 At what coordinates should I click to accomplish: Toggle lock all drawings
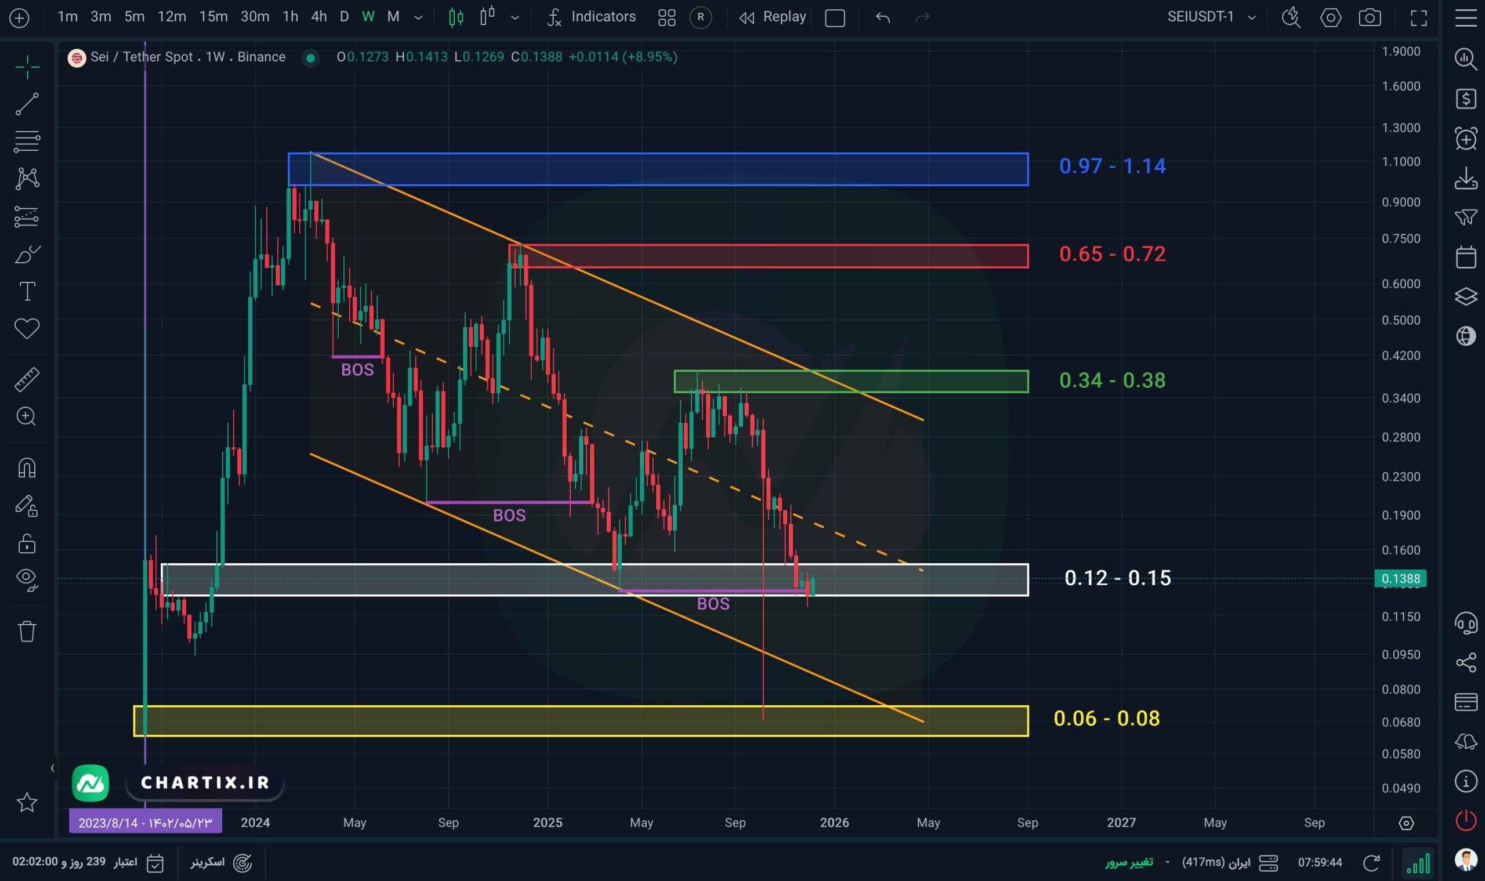pyautogui.click(x=27, y=544)
